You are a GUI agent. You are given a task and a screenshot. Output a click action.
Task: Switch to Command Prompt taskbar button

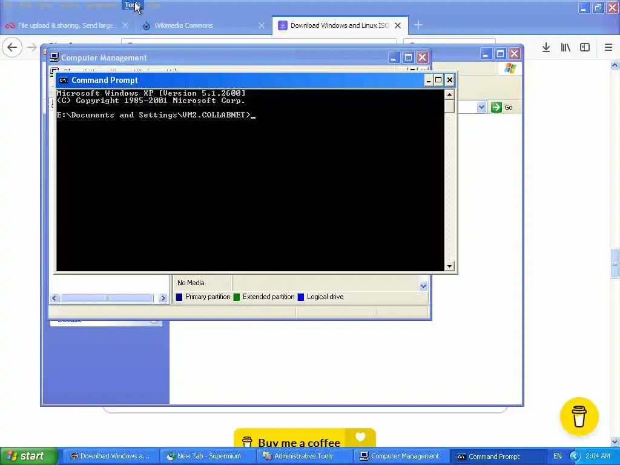pos(499,457)
